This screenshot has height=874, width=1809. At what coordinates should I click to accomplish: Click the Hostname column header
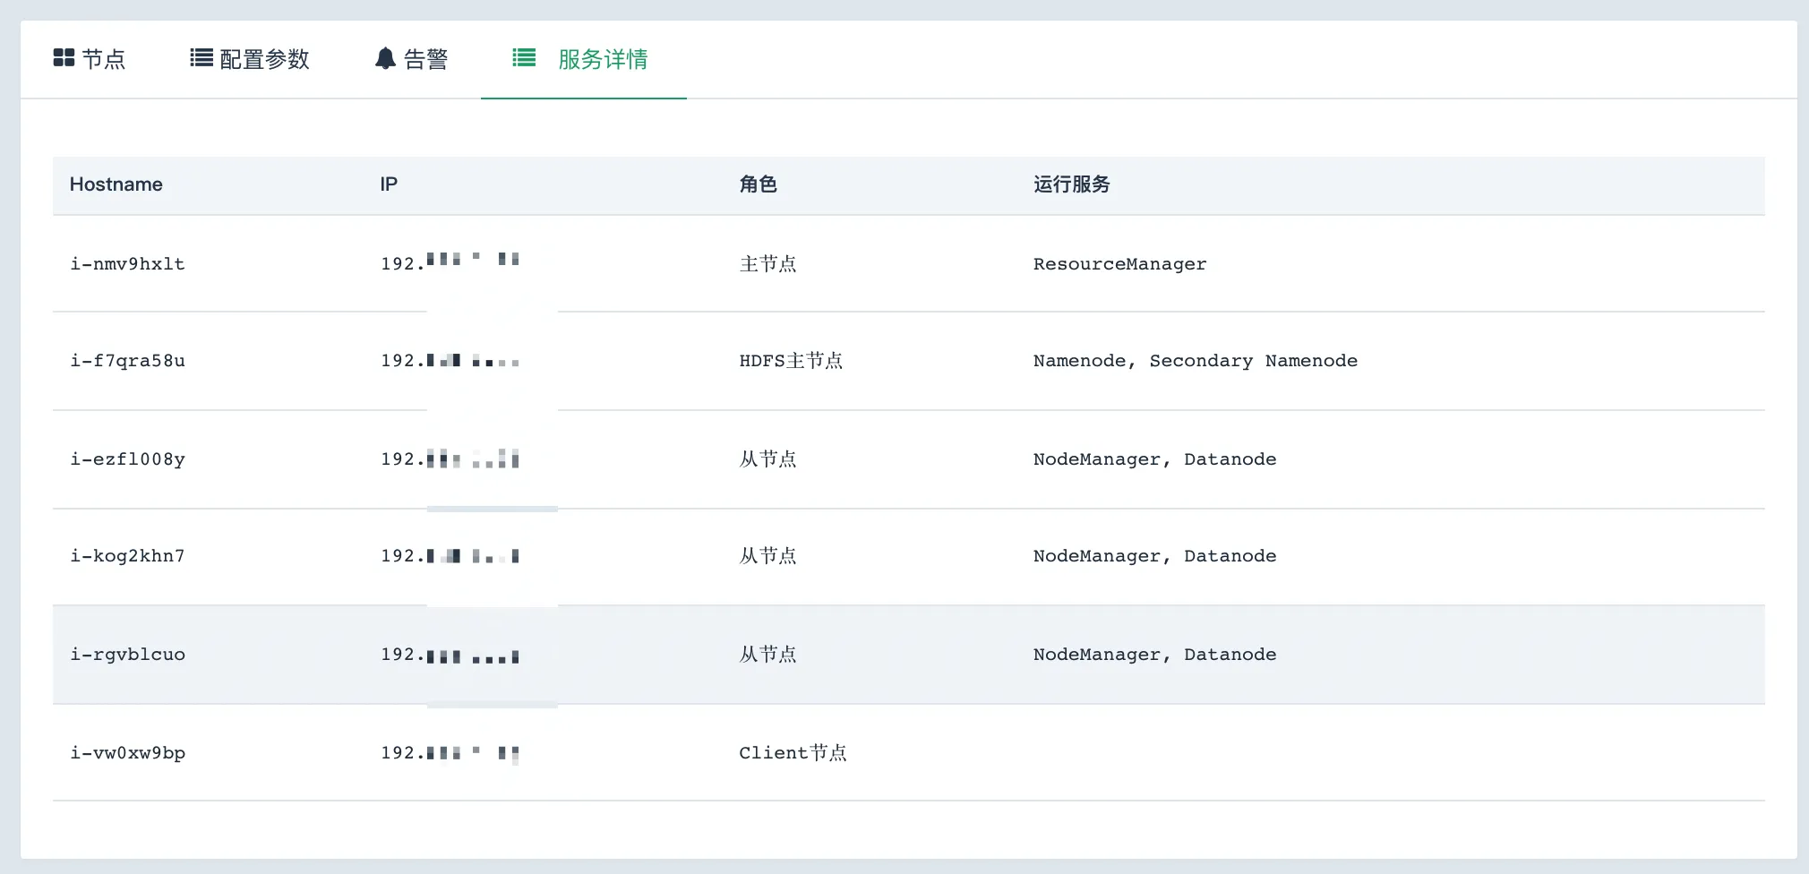tap(116, 184)
